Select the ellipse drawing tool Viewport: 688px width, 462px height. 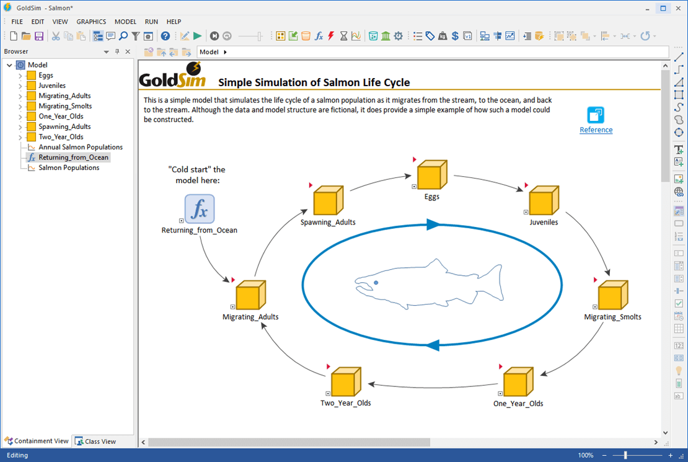click(x=679, y=132)
